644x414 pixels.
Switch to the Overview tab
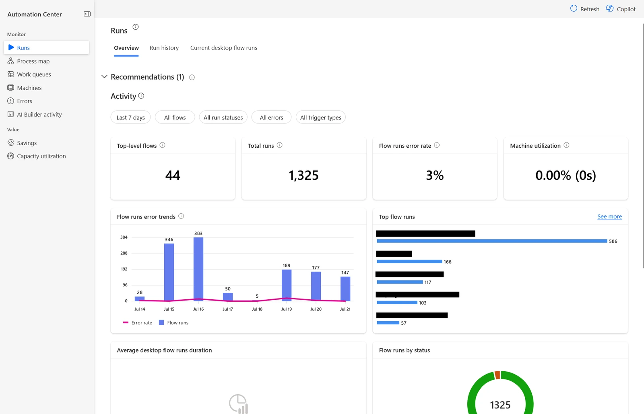[x=126, y=48]
